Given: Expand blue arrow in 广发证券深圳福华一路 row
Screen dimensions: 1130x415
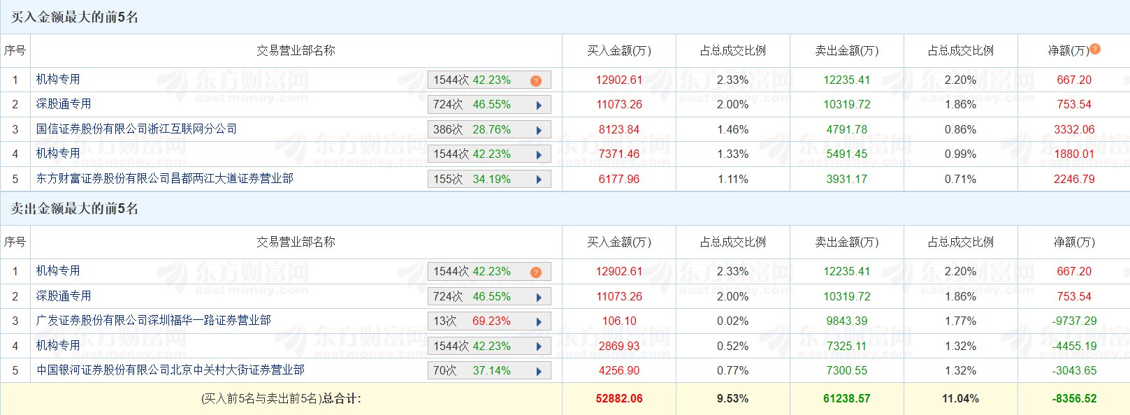Looking at the screenshot, I should pos(539,321).
